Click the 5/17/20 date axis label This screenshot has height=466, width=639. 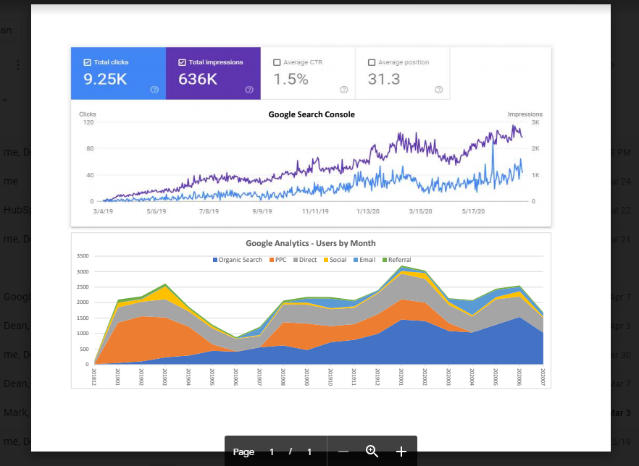point(473,211)
